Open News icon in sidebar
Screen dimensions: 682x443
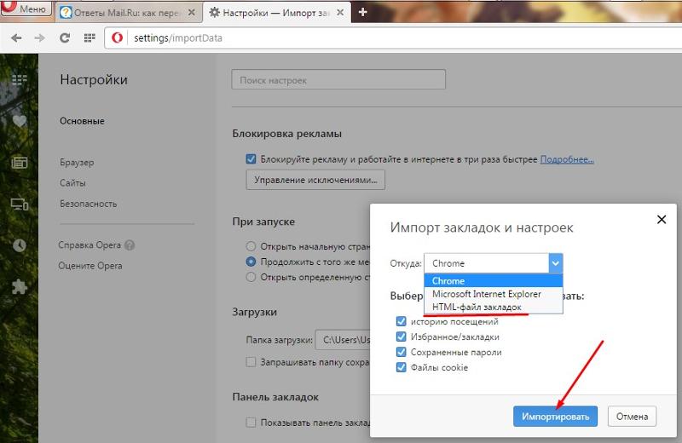tap(19, 163)
